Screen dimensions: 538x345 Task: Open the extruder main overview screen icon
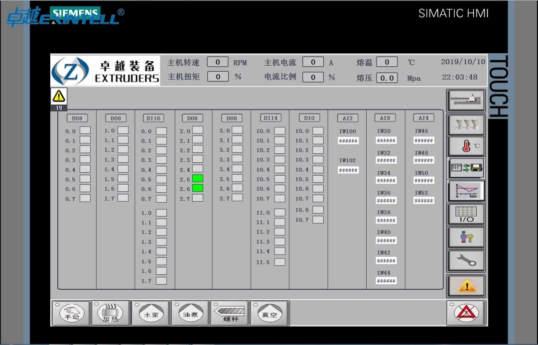466,101
